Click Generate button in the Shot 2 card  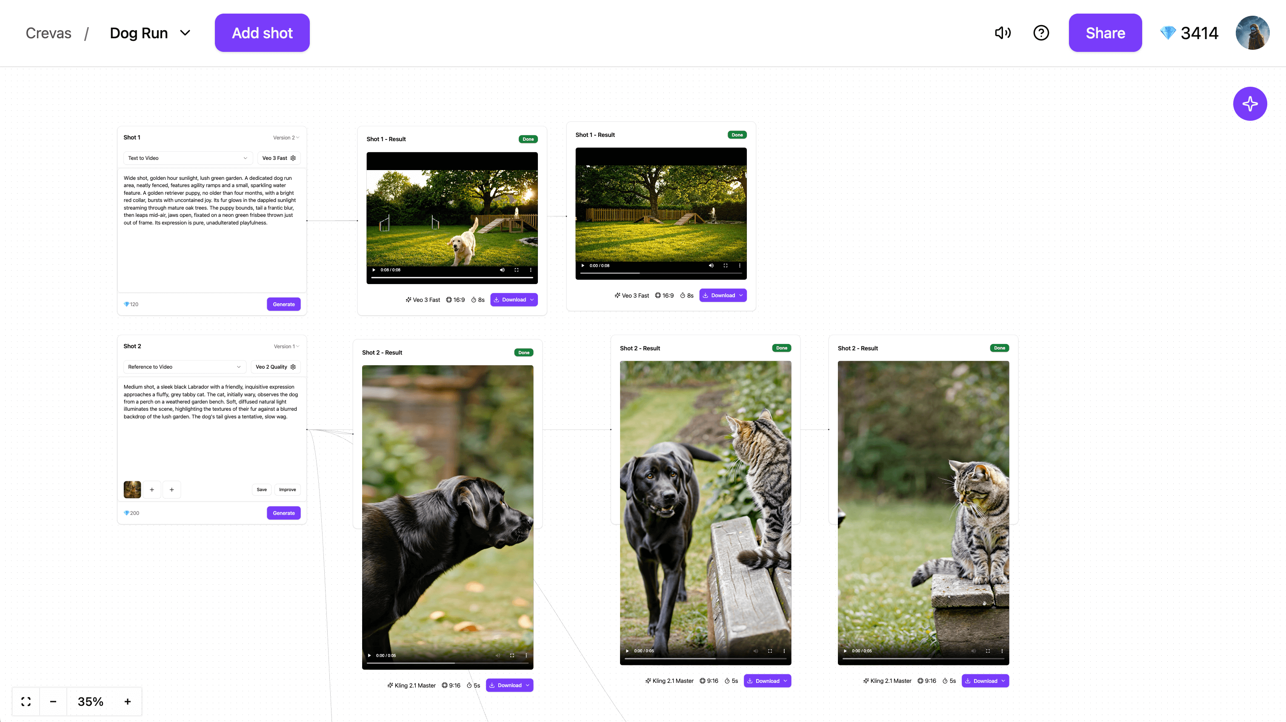coord(283,513)
